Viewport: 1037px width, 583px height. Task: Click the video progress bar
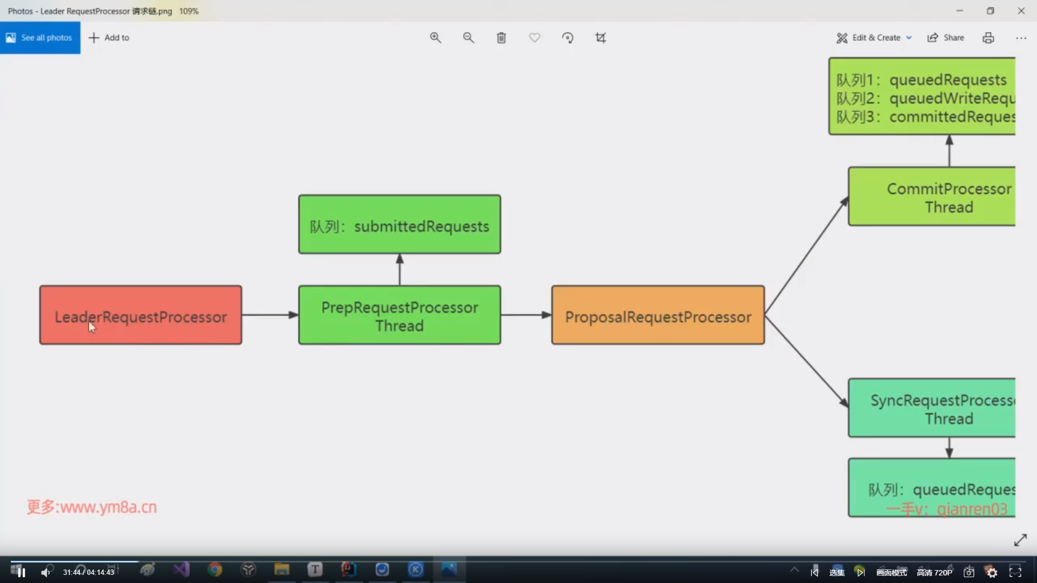(x=324, y=561)
